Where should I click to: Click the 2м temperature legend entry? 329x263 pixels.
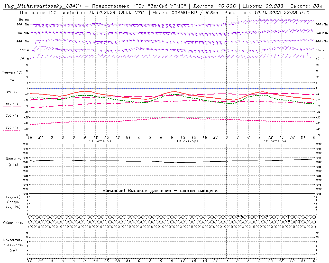[12, 80]
